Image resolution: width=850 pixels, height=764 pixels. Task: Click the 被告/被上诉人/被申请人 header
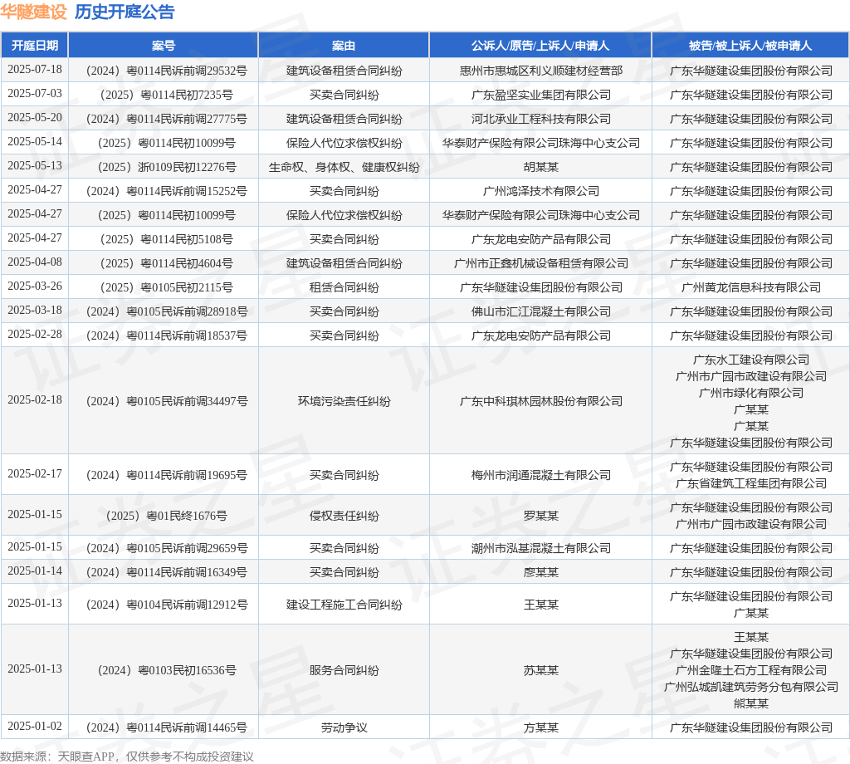click(750, 46)
